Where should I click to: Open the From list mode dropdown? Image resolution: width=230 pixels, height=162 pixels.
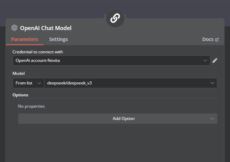28,83
